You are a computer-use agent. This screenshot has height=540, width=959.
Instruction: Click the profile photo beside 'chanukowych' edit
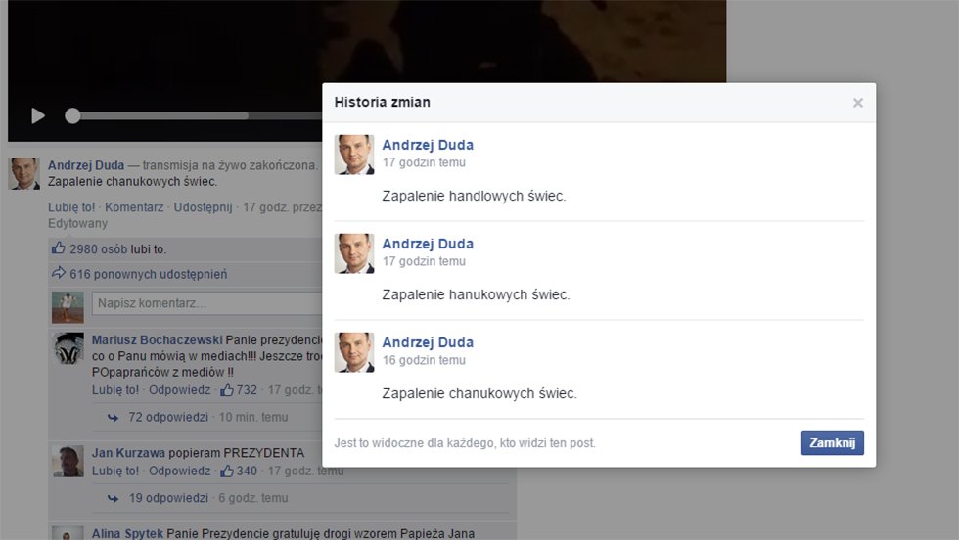354,352
